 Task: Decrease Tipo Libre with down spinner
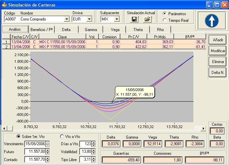(93, 161)
